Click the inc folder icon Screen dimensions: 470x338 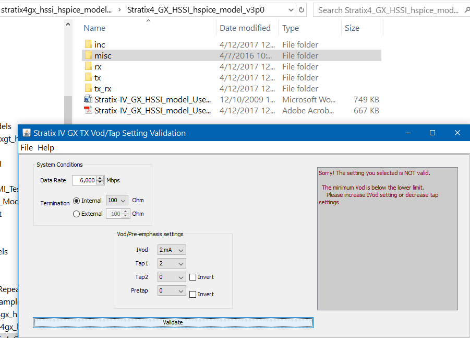click(x=88, y=45)
